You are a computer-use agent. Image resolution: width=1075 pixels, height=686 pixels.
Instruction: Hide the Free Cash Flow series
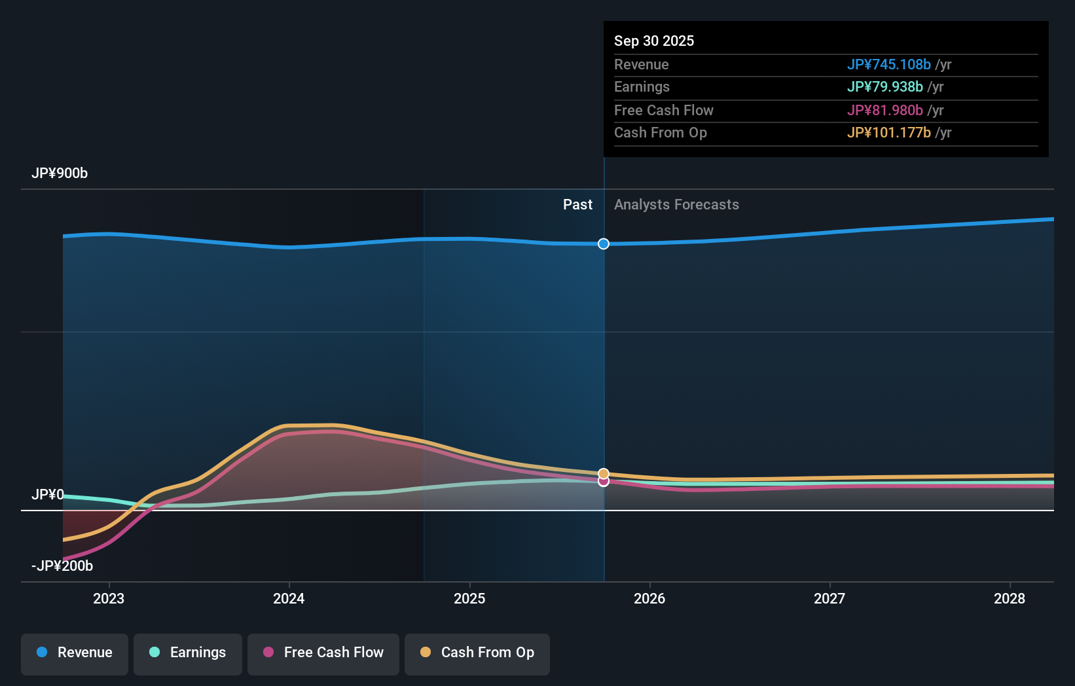pyautogui.click(x=323, y=653)
